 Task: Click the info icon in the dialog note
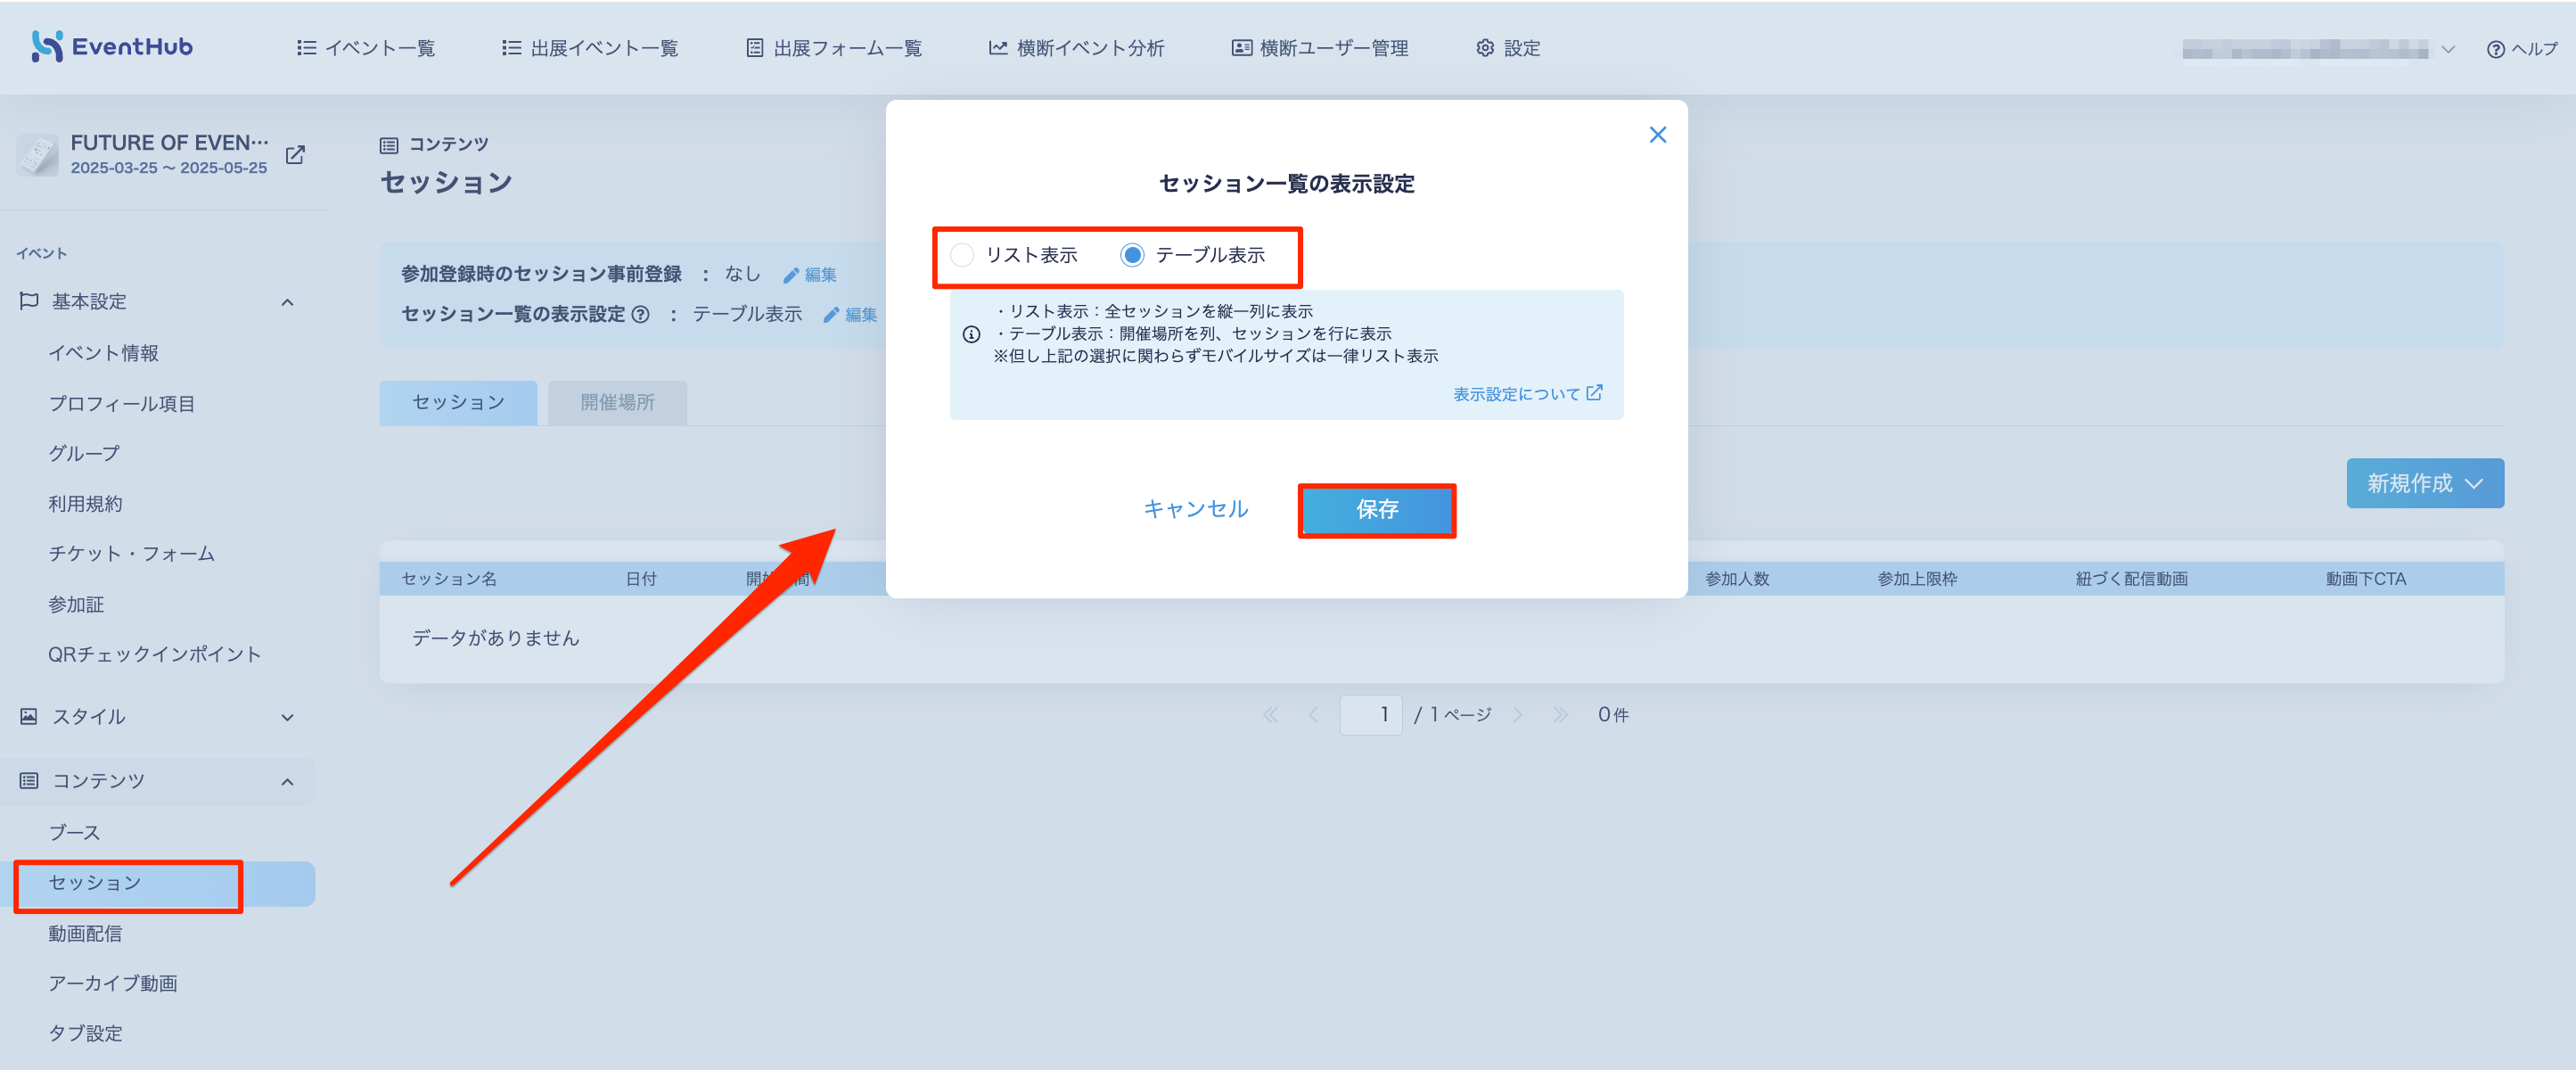(971, 334)
